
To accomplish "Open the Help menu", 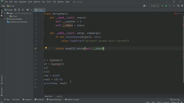I will [x=67, y=2].
